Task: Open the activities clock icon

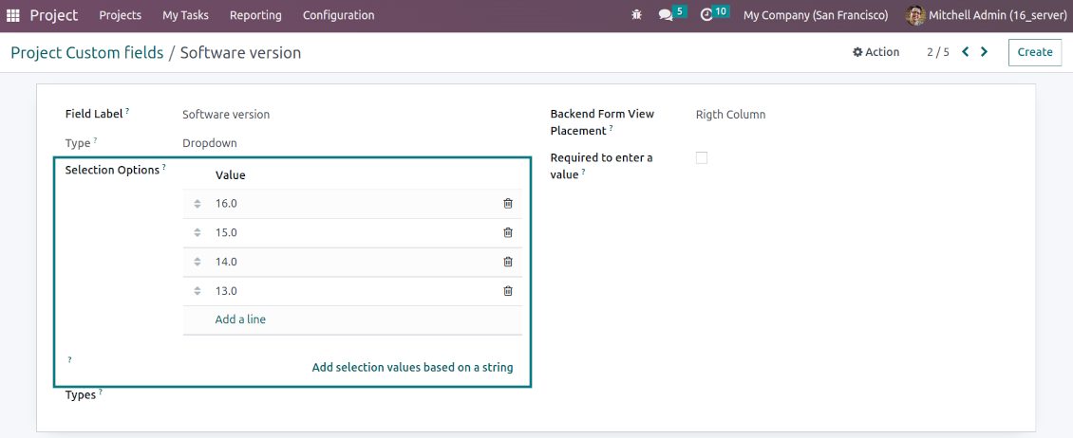Action: [706, 15]
